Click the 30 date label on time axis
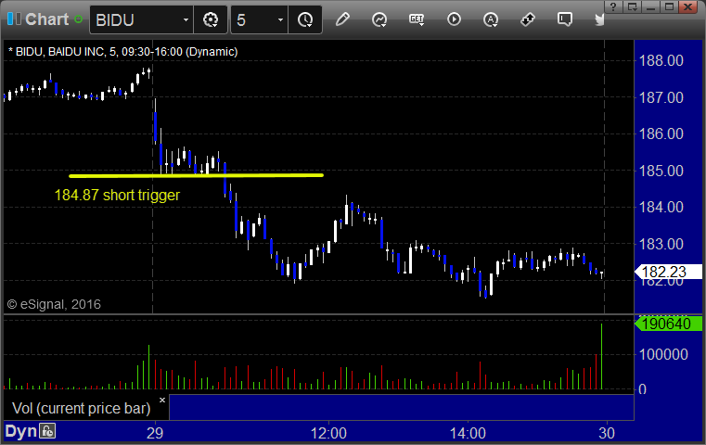This screenshot has height=445, width=706. pos(607,433)
